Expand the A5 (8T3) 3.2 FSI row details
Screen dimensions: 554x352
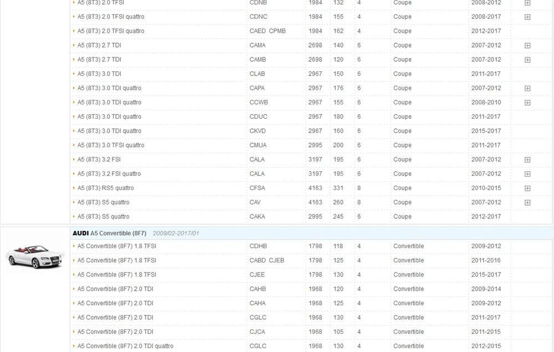pyautogui.click(x=527, y=160)
